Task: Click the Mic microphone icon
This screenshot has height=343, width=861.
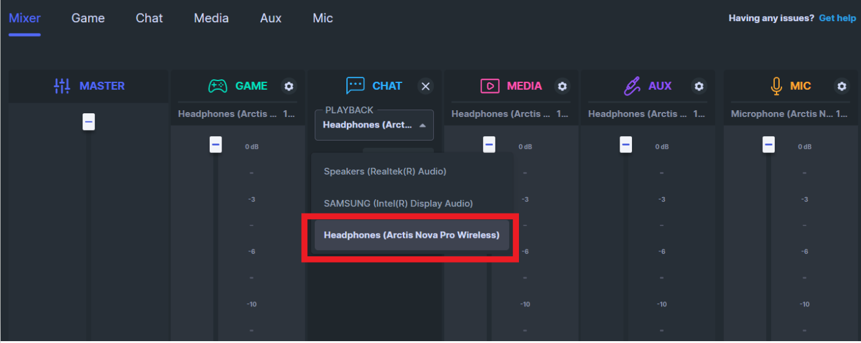Action: (x=776, y=86)
